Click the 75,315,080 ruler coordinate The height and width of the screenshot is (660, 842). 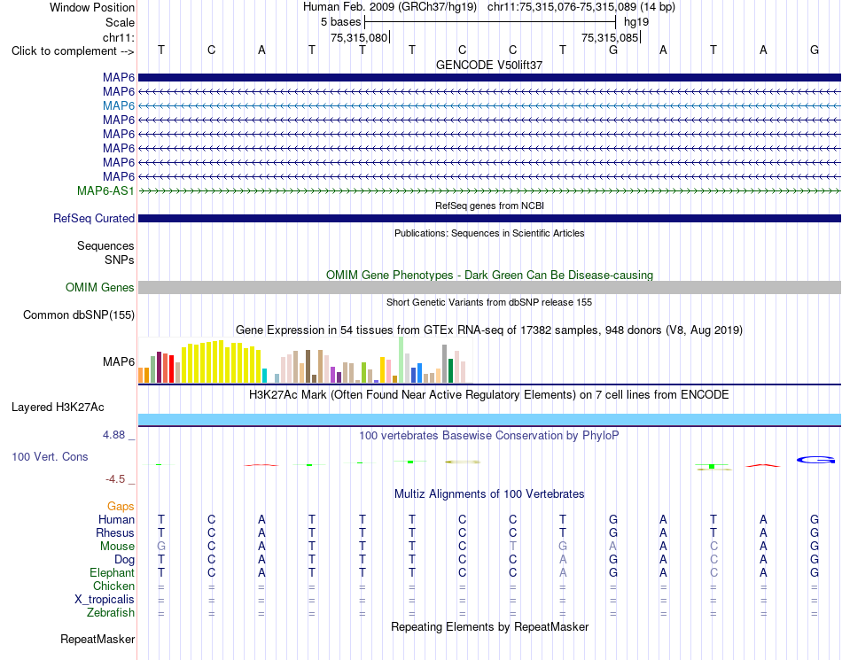[x=359, y=37]
